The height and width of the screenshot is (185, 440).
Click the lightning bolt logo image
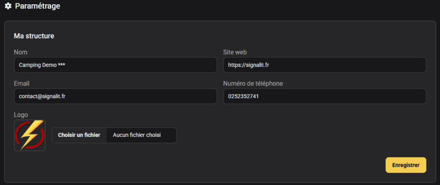(x=30, y=135)
